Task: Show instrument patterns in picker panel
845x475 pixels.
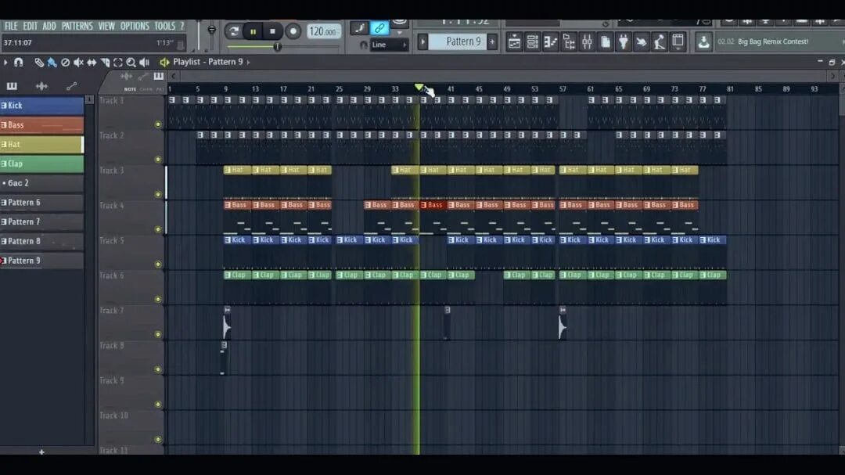Action: [12, 86]
